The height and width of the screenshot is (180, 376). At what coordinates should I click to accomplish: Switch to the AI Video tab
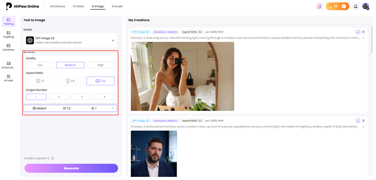pyautogui.click(x=78, y=7)
